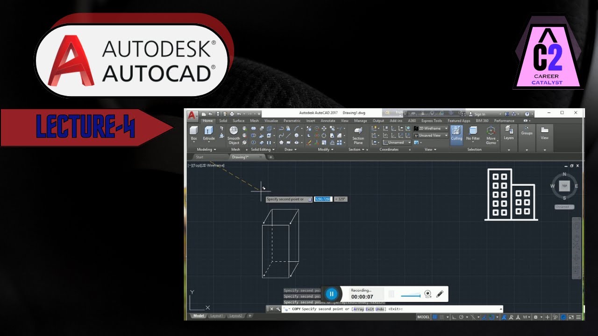
Task: Select the Move tool in Modify panel
Action: tap(324, 128)
